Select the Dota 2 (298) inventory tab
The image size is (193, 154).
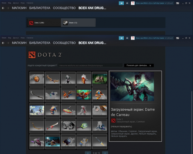click(44, 23)
